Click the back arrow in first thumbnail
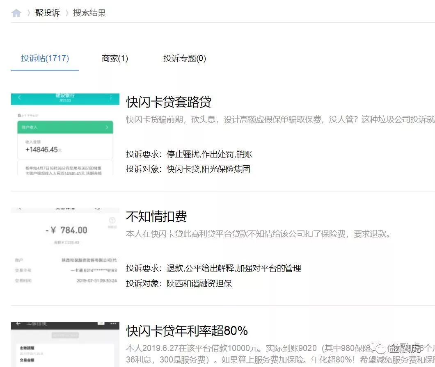Viewport: 435px width, 367px height. (x=19, y=97)
